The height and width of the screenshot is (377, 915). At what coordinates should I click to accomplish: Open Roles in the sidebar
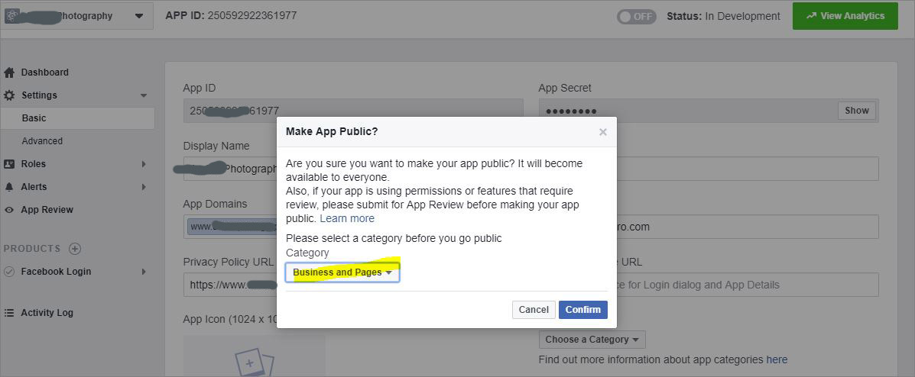pyautogui.click(x=34, y=164)
